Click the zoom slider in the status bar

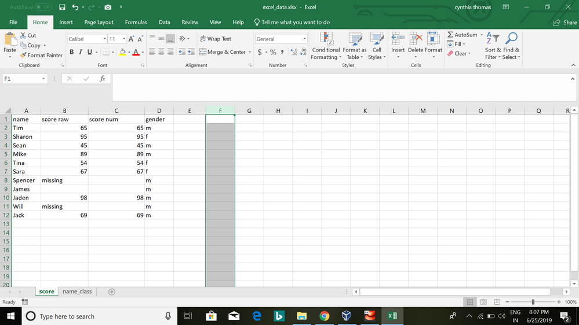(x=533, y=302)
